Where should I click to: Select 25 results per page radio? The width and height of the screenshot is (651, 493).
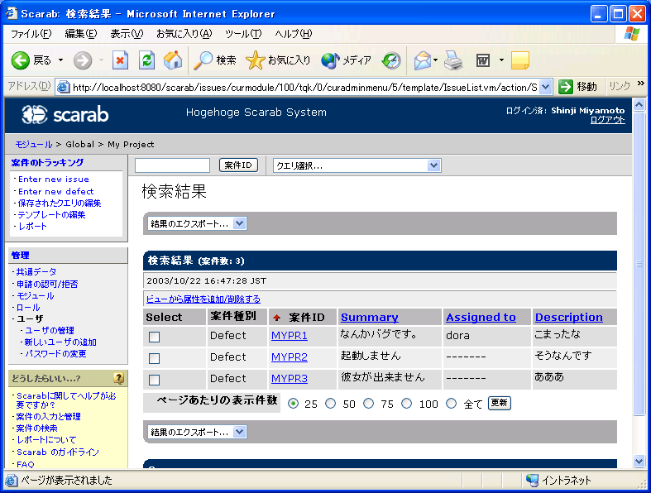(293, 404)
